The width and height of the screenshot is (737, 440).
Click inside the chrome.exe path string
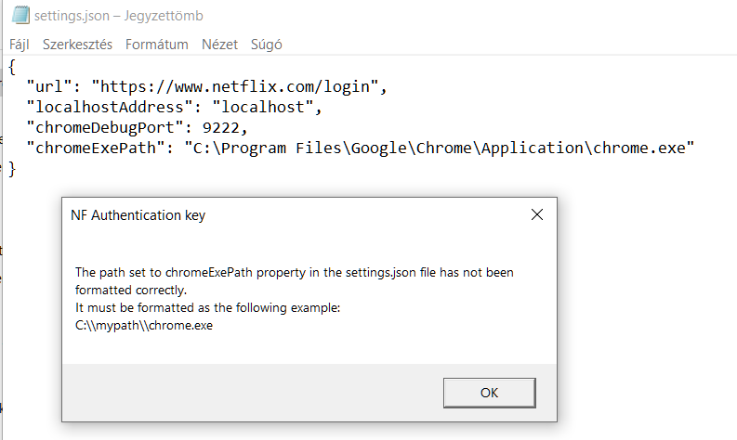[x=440, y=148]
